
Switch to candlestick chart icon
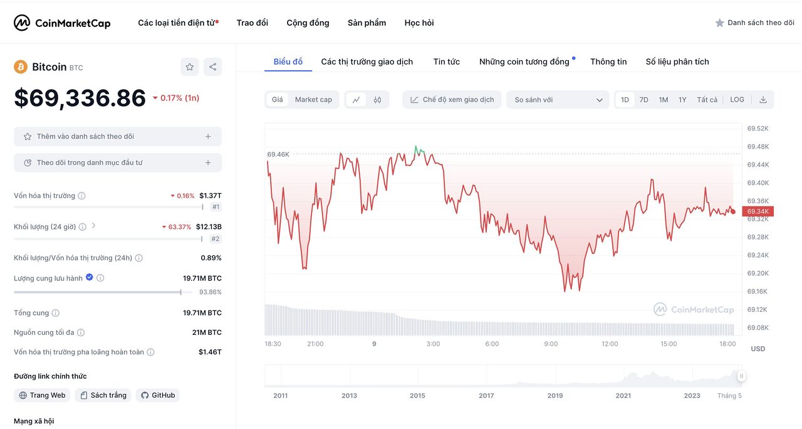[377, 100]
